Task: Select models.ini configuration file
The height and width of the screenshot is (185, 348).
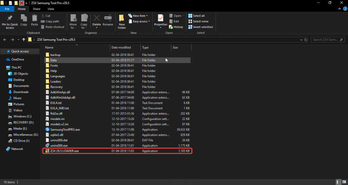Action: coord(117,119)
